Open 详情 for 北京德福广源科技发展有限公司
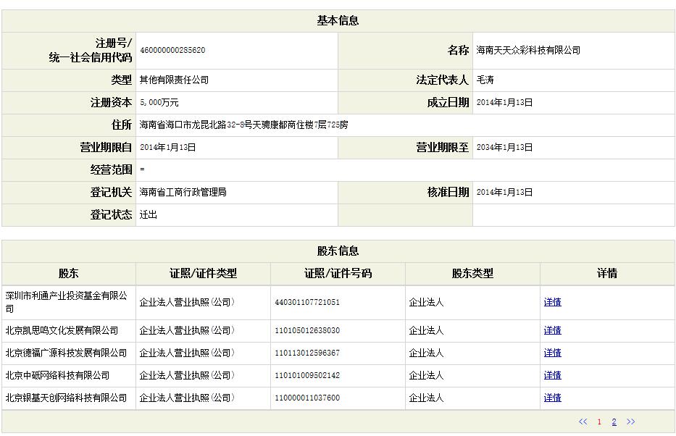Image resolution: width=676 pixels, height=436 pixels. 552,353
